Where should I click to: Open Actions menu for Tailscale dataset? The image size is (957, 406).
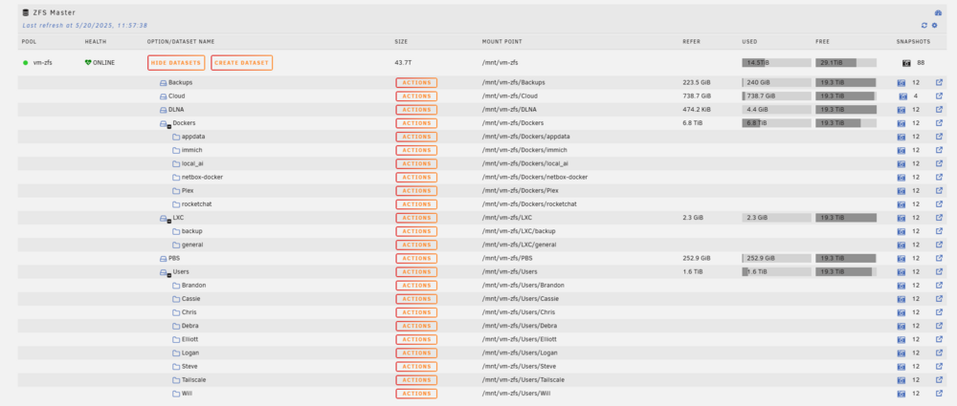(416, 380)
